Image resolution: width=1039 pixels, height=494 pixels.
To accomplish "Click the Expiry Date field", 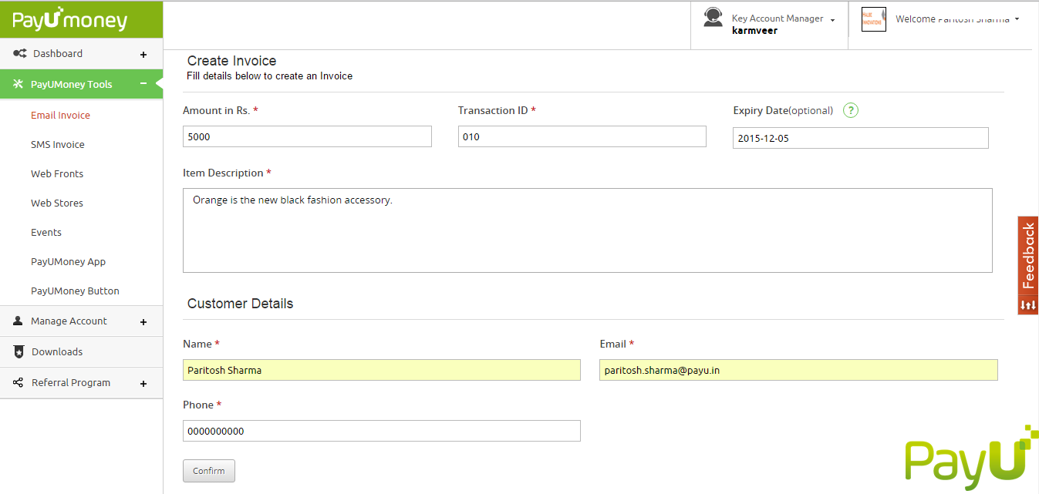I will click(861, 138).
